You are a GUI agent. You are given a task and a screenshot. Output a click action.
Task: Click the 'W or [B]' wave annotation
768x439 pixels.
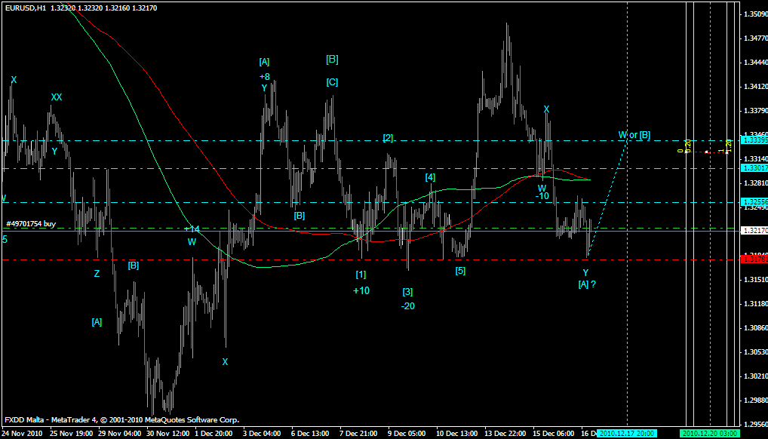pyautogui.click(x=634, y=135)
